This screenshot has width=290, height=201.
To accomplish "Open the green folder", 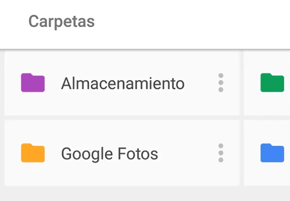I will pyautogui.click(x=272, y=83).
